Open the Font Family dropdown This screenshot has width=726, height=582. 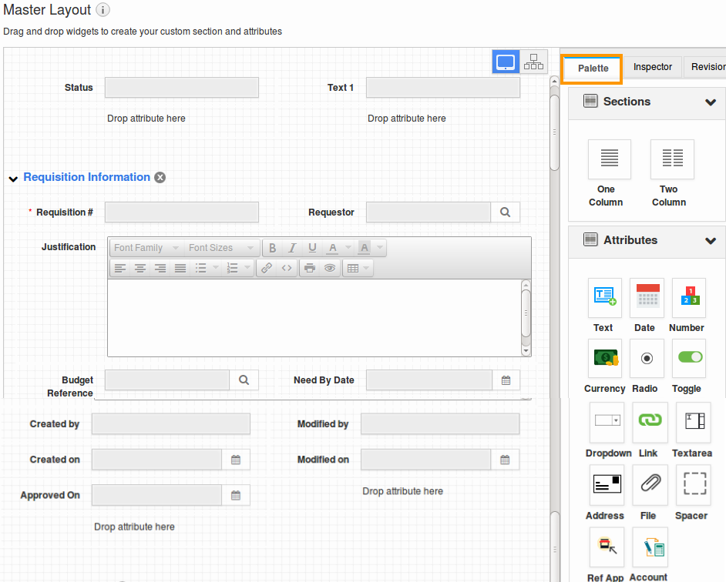(x=145, y=248)
